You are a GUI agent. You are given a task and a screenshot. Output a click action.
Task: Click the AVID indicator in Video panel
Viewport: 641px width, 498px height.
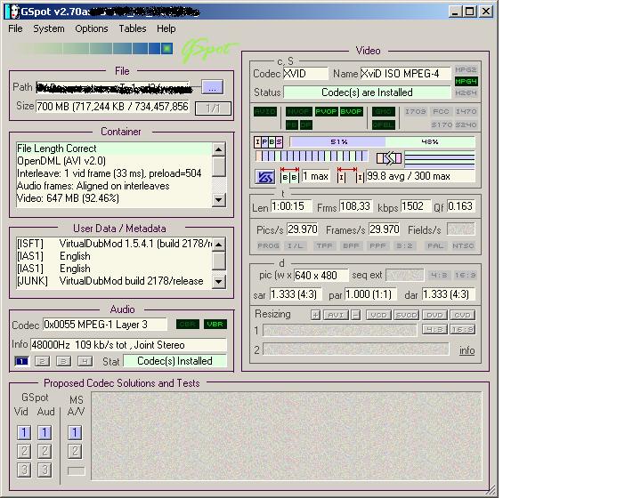point(265,111)
